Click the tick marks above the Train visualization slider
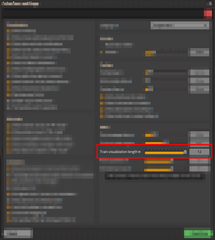The image size is (215, 240). click(x=164, y=150)
